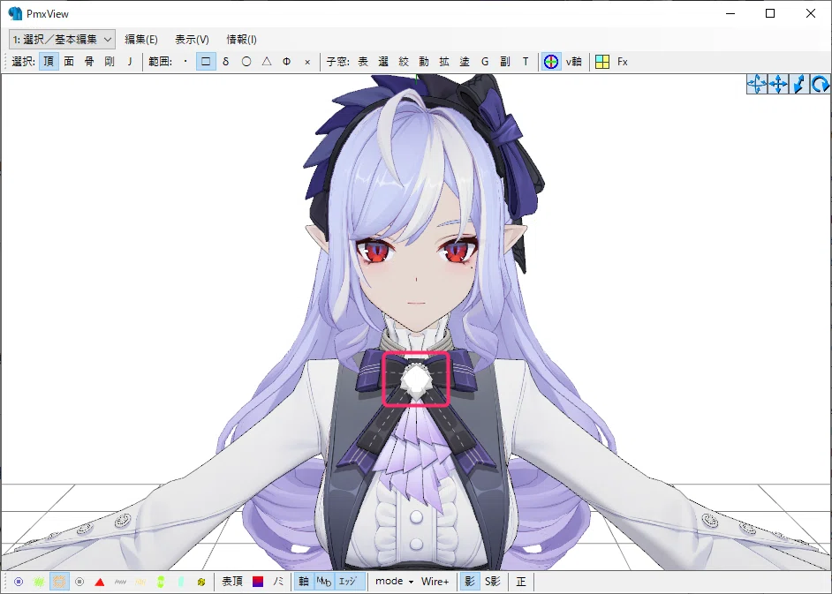The width and height of the screenshot is (832, 594).
Task: Open the T sub-window
Action: (526, 62)
